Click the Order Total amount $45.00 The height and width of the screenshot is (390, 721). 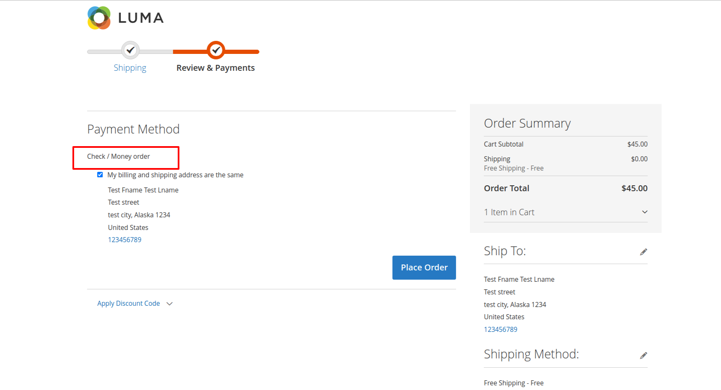[x=634, y=188]
